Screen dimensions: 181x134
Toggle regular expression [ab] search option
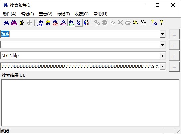coord(63,23)
